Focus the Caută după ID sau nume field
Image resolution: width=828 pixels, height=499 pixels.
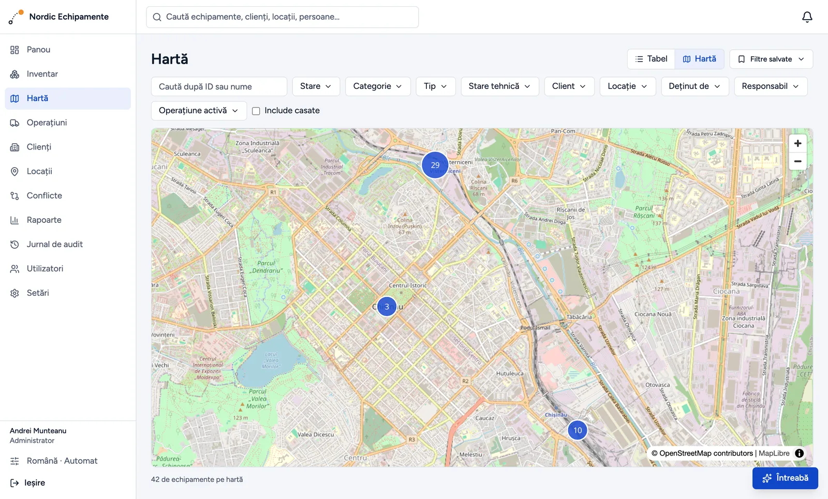pos(219,86)
